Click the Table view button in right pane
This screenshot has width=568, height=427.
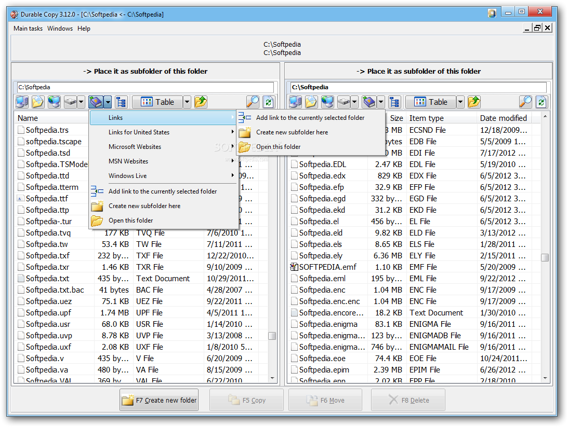point(431,102)
